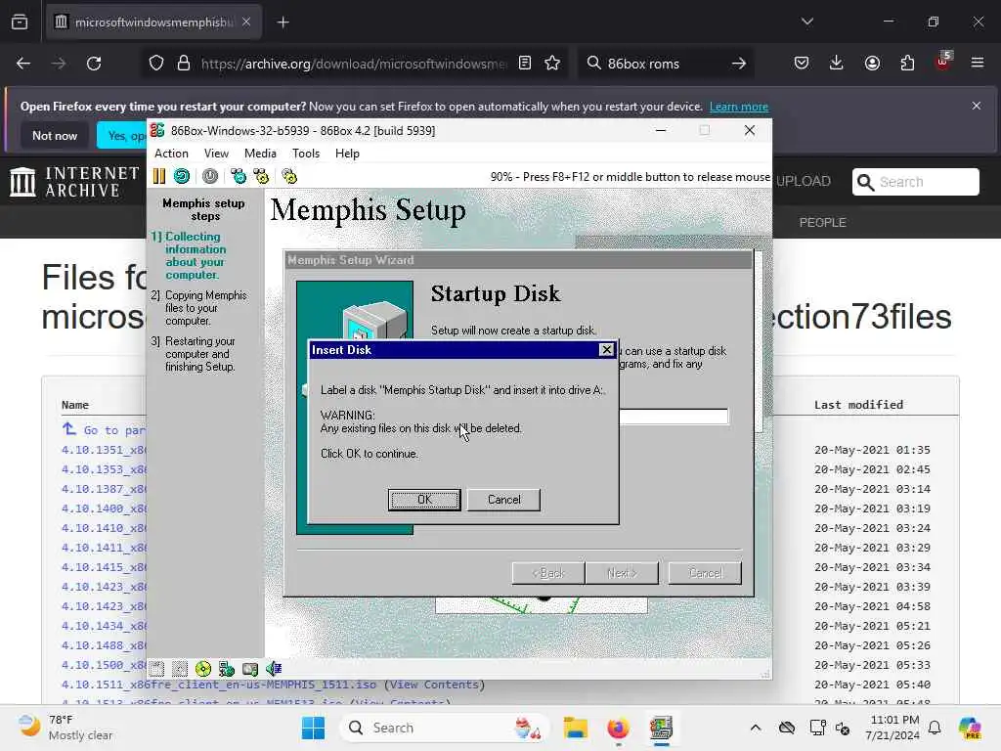
Task: Click the 86Box icon in taskbar
Action: coord(662,728)
